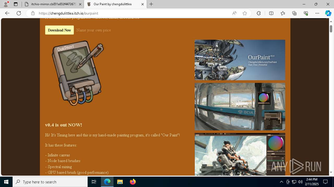Click the "- Infinite canvas" feature line
This screenshot has width=334, height=187.
pyautogui.click(x=58, y=155)
